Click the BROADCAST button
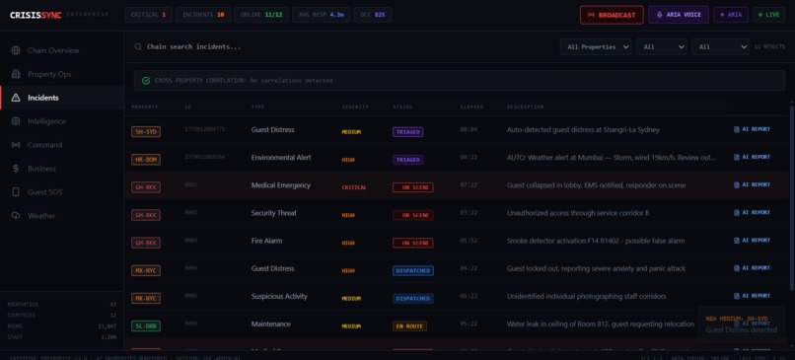This screenshot has width=795, height=360. (612, 15)
